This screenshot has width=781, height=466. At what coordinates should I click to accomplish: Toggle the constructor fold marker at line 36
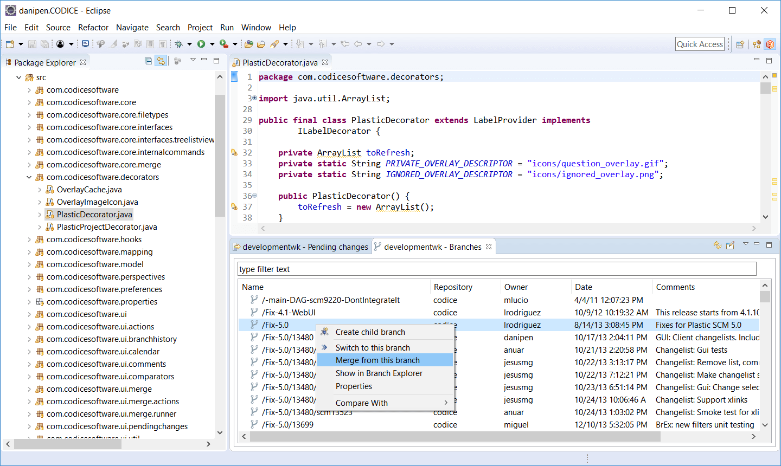click(x=254, y=196)
